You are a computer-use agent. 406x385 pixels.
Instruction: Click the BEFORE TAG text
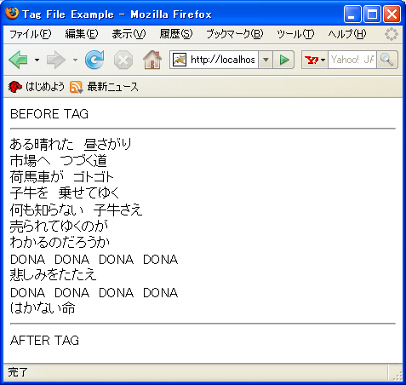[49, 114]
